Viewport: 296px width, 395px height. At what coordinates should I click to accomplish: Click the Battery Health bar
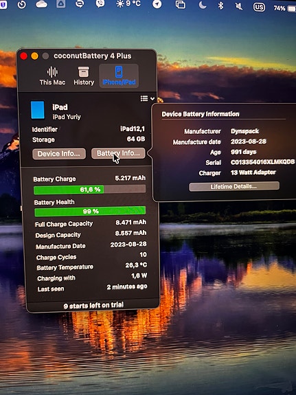[90, 212]
